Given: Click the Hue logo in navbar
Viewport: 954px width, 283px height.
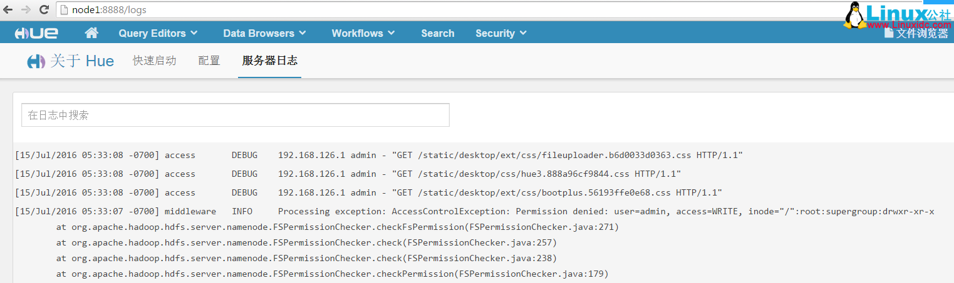Looking at the screenshot, I should click(36, 33).
